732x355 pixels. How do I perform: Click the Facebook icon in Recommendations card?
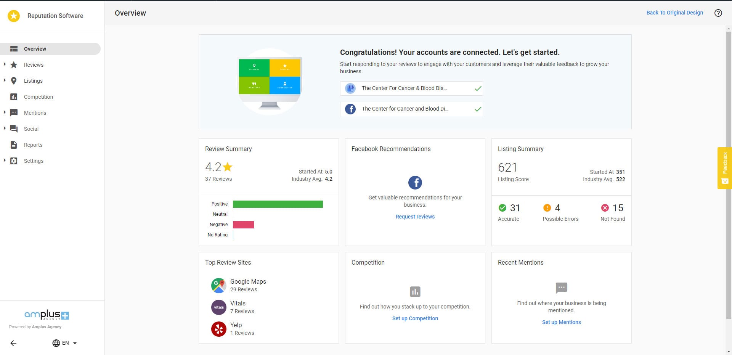click(415, 183)
